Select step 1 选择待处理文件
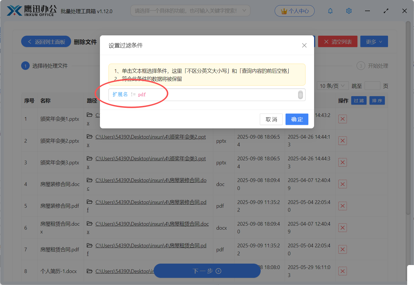The width and height of the screenshot is (414, 285). pos(45,66)
